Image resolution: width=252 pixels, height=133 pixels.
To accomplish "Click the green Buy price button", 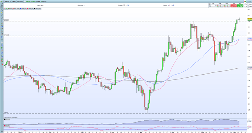I will pyautogui.click(x=240, y=6).
